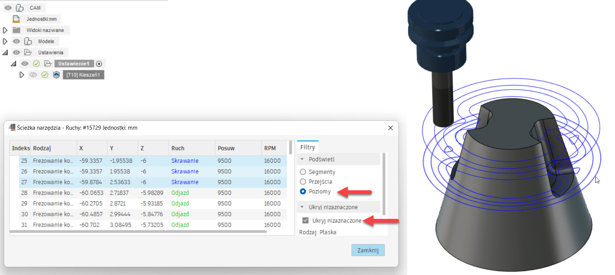Screen dimensions: 615x275
Task: Select the Segmenty highlight radio button
Action: [303, 172]
